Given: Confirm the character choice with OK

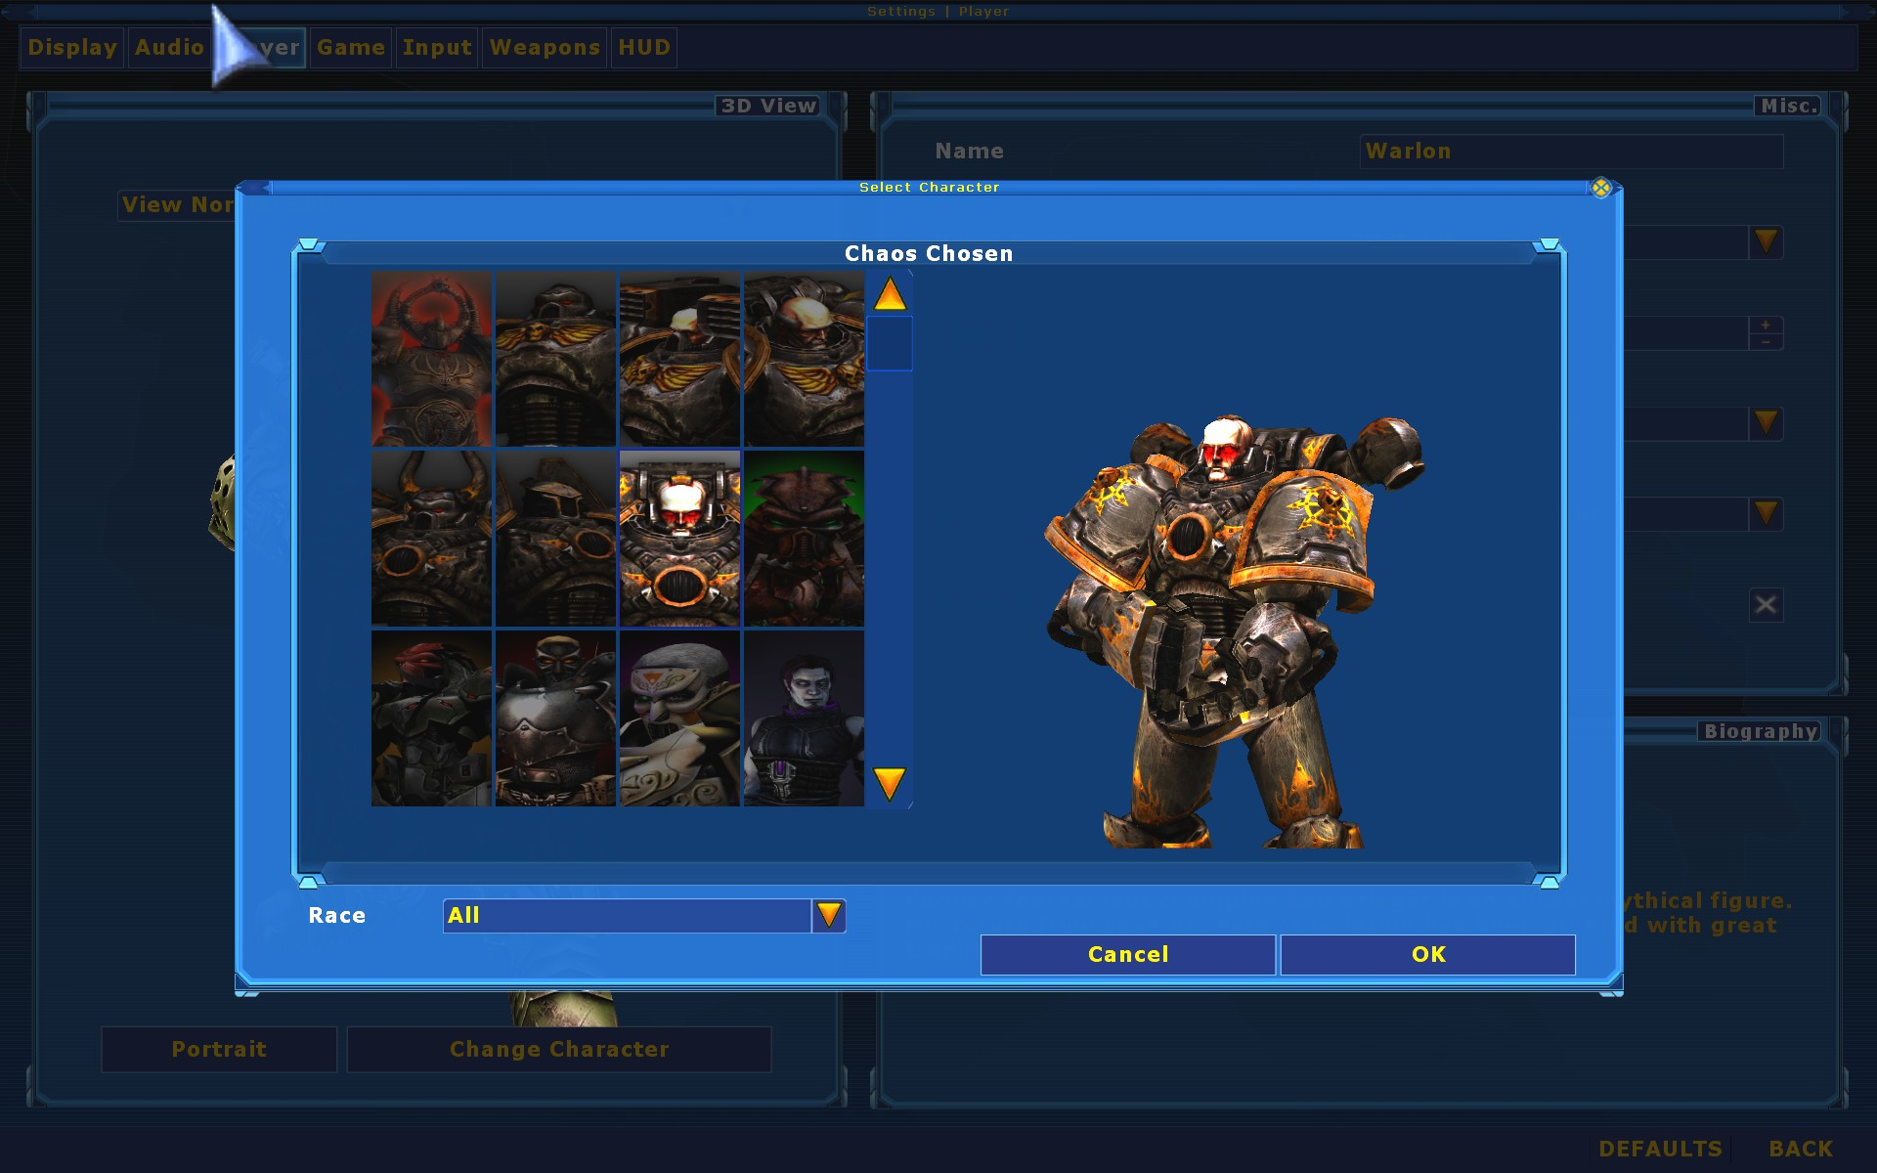Looking at the screenshot, I should pos(1427,954).
